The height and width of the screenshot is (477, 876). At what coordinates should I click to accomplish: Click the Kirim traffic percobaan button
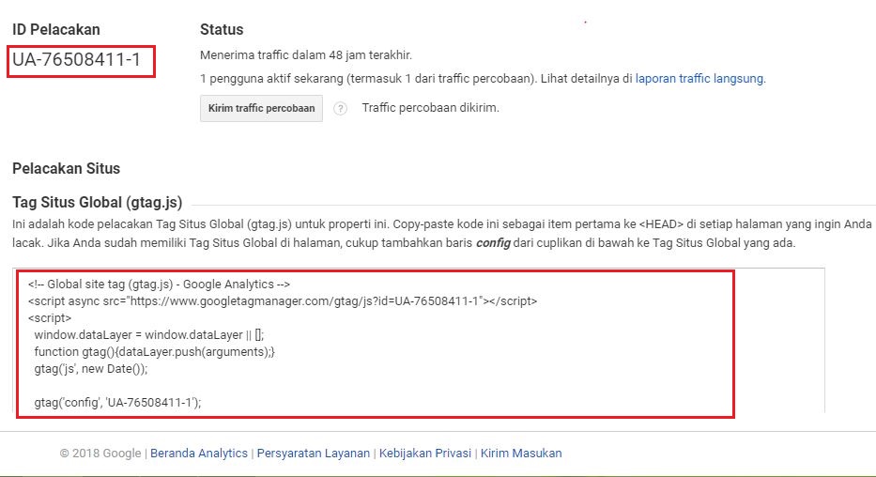tap(261, 108)
